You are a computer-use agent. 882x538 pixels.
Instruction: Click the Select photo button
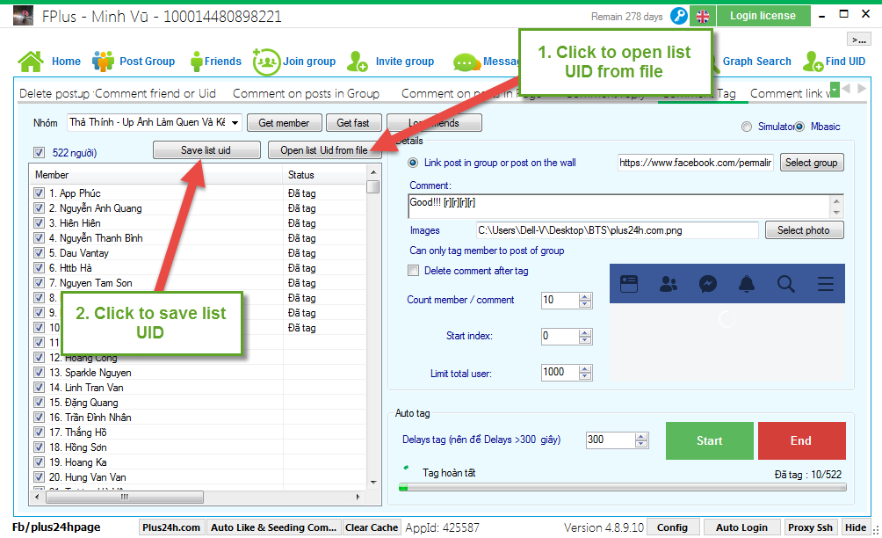coord(804,230)
